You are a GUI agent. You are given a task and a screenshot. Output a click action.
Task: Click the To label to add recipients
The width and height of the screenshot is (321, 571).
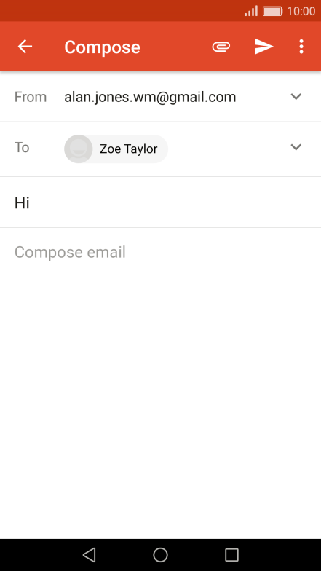click(22, 147)
